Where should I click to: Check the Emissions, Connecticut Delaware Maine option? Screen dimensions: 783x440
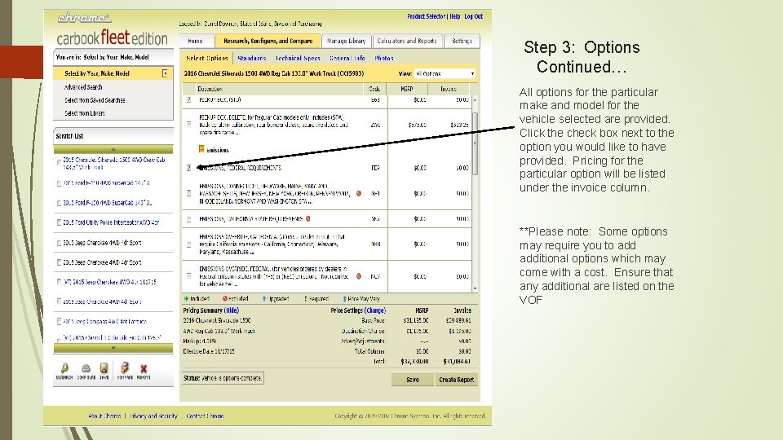188,193
